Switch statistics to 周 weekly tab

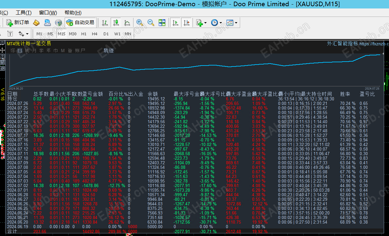pyautogui.click(x=27, y=51)
